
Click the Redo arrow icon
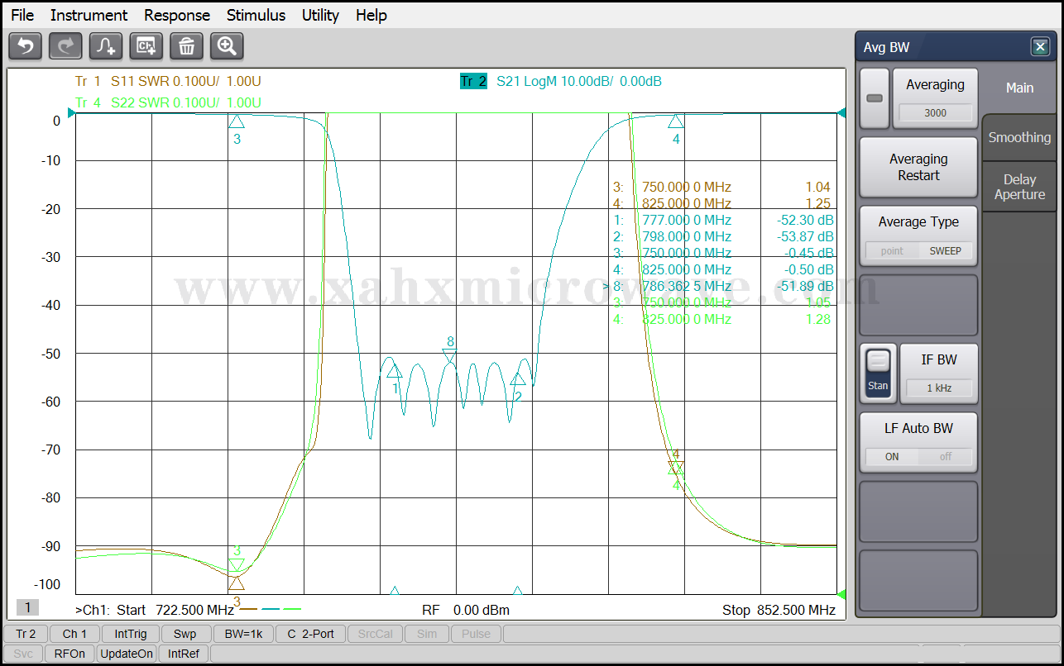coord(65,46)
